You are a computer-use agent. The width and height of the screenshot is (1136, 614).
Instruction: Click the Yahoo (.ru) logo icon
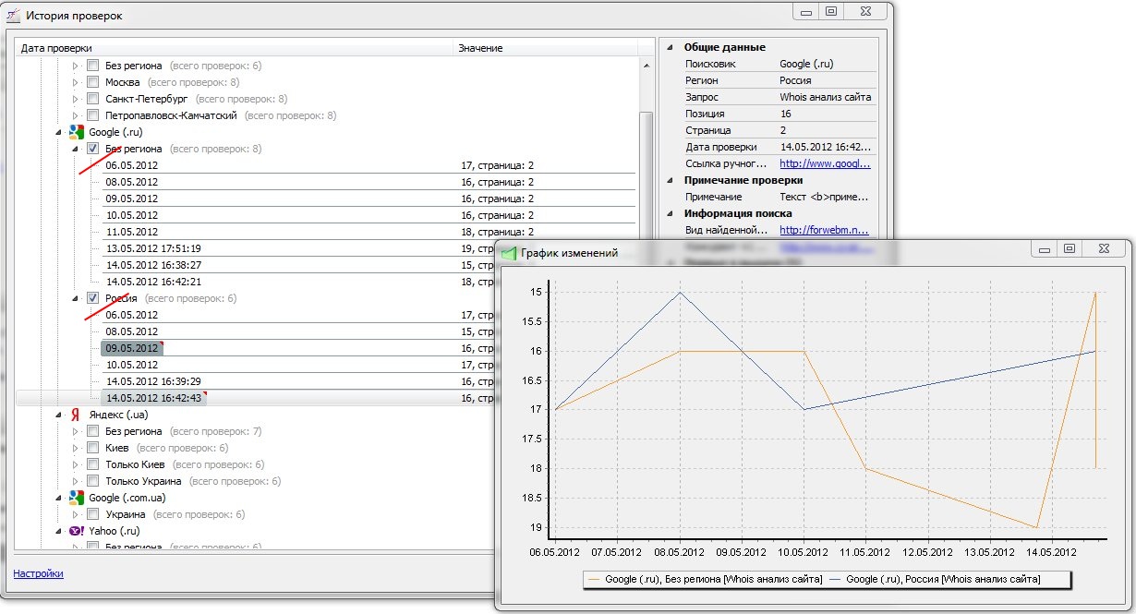click(77, 531)
